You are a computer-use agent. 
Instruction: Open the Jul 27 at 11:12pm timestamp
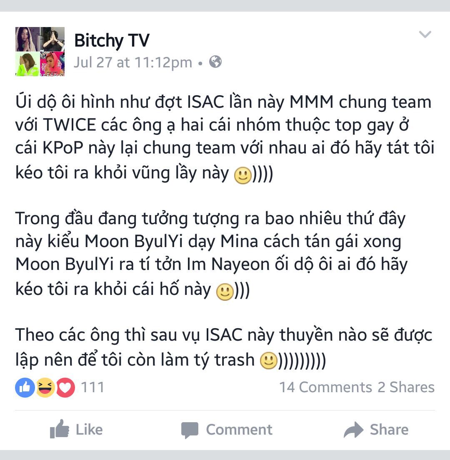(x=133, y=62)
